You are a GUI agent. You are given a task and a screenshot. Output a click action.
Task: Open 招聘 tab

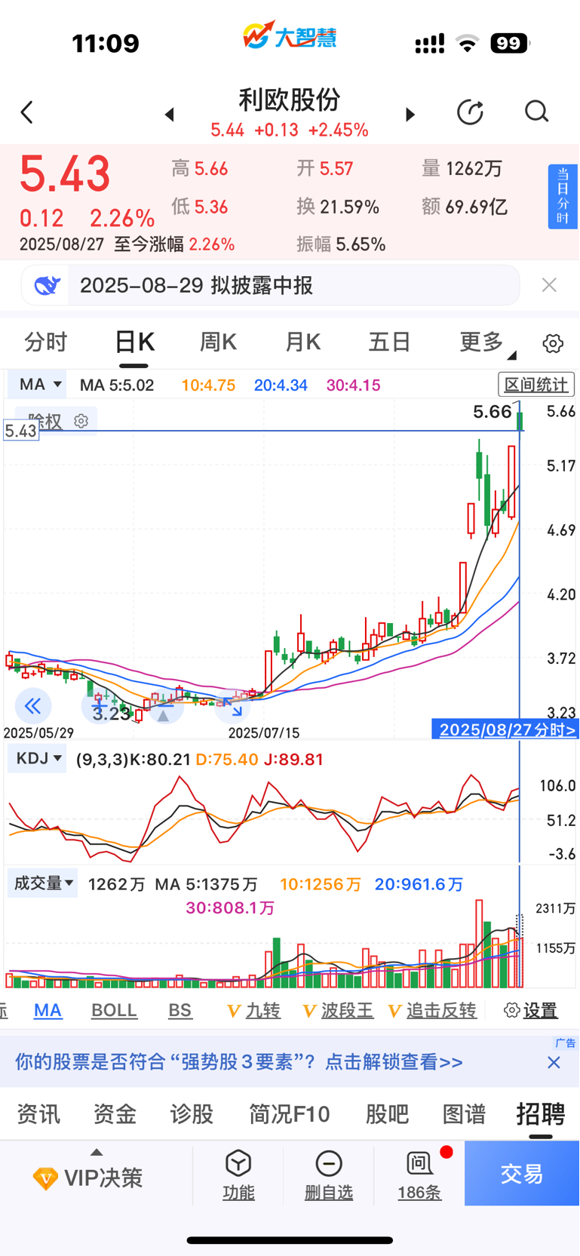click(x=541, y=1113)
